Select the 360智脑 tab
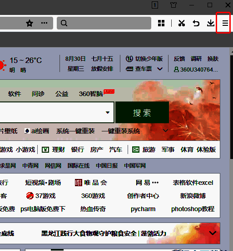This screenshot has width=233, height=251. (x=91, y=94)
